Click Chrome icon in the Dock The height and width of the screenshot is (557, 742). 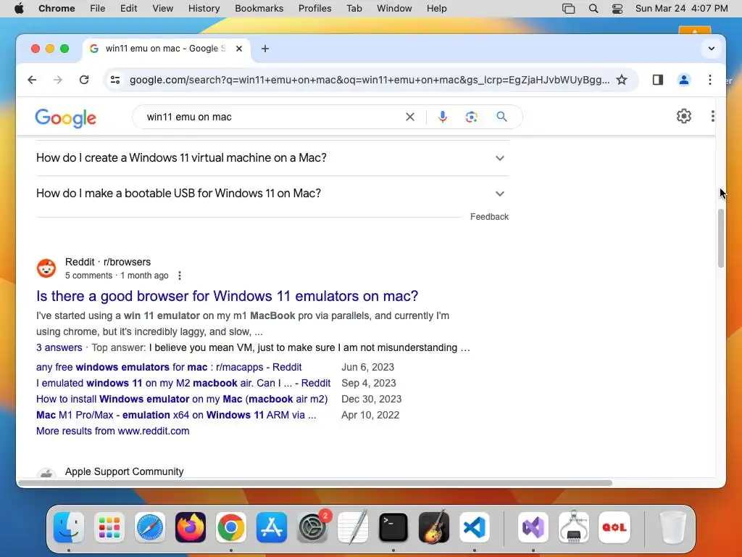click(x=231, y=527)
